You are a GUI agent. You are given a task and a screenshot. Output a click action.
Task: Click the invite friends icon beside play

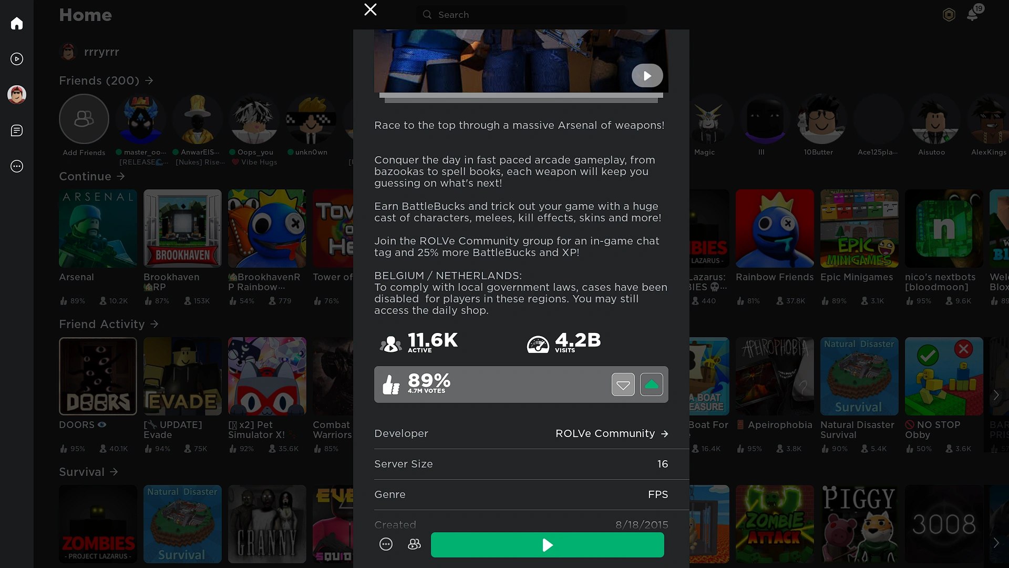pyautogui.click(x=414, y=544)
